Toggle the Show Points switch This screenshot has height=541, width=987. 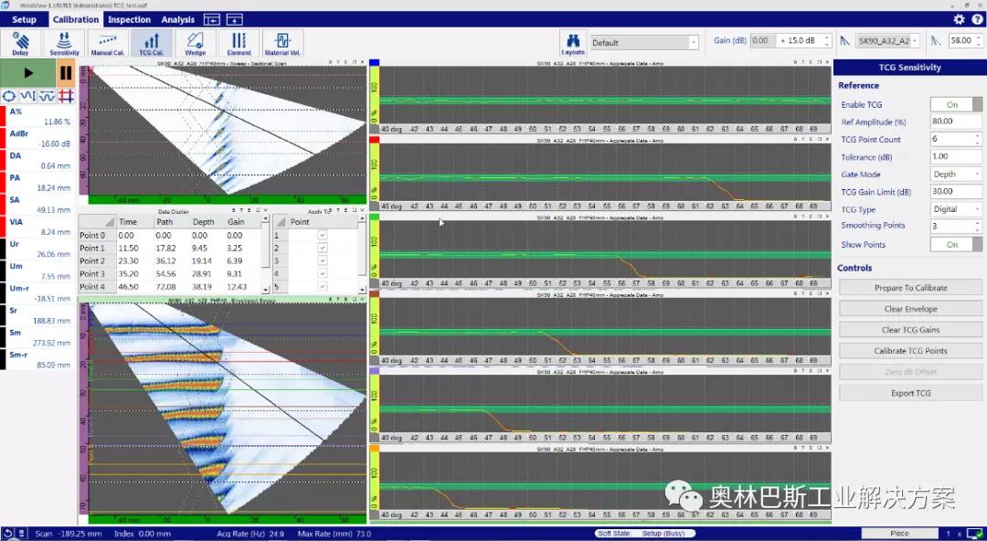coord(956,244)
